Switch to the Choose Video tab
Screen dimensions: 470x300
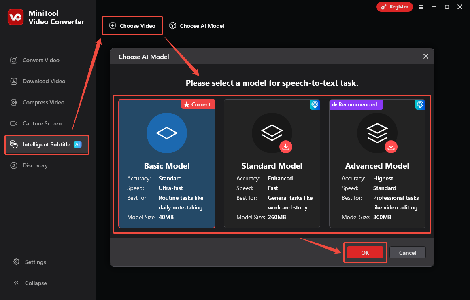click(x=132, y=25)
